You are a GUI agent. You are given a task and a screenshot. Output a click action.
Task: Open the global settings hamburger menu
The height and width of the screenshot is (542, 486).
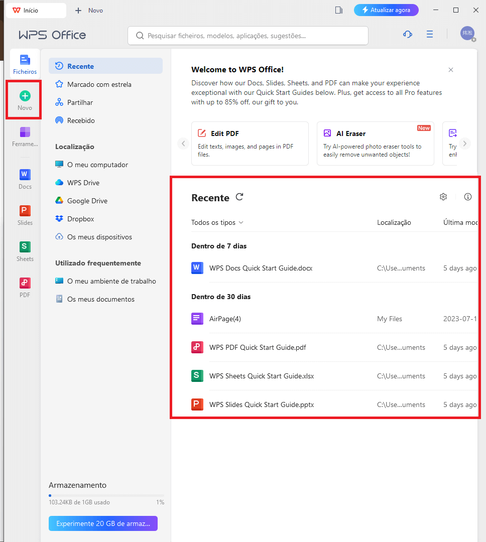(429, 34)
